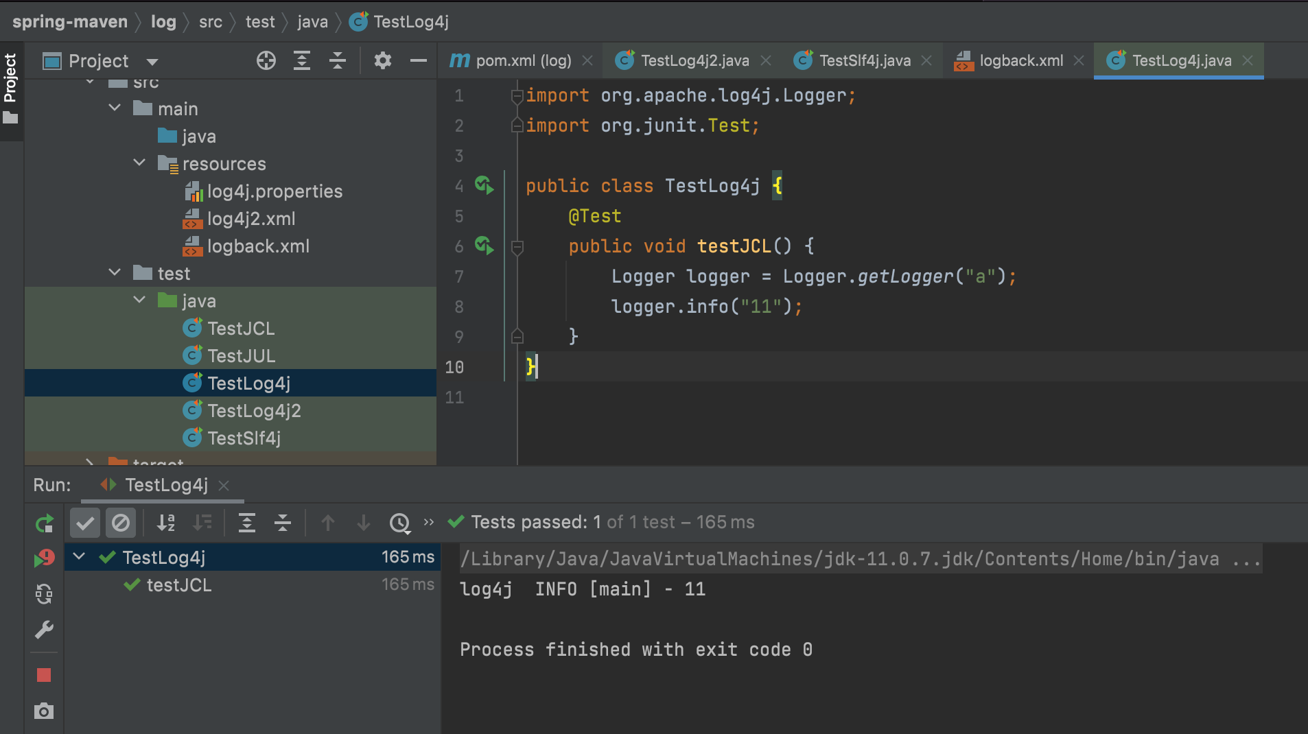Switch to the logback.xml editor tab
The width and height of the screenshot is (1308, 734).
tap(1020, 61)
